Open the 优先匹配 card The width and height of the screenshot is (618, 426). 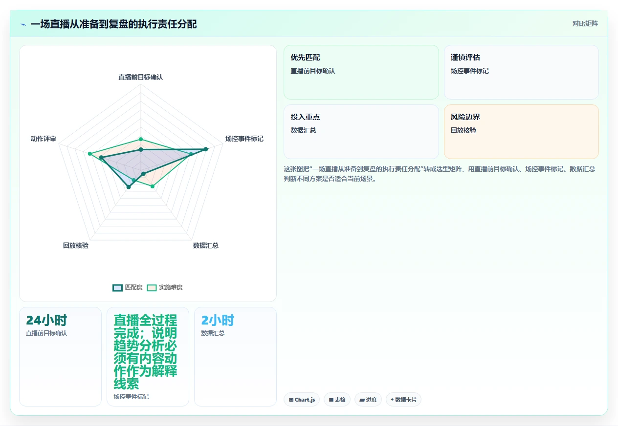pyautogui.click(x=361, y=72)
